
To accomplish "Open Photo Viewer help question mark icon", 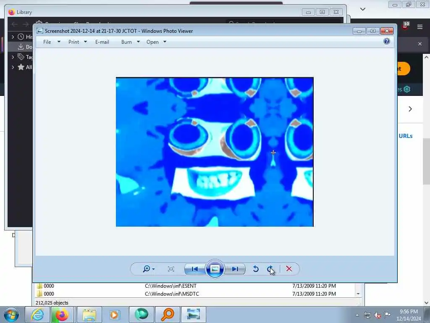I will [387, 42].
